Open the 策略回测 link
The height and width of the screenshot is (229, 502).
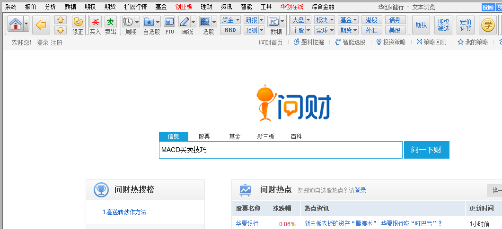pos(431,42)
